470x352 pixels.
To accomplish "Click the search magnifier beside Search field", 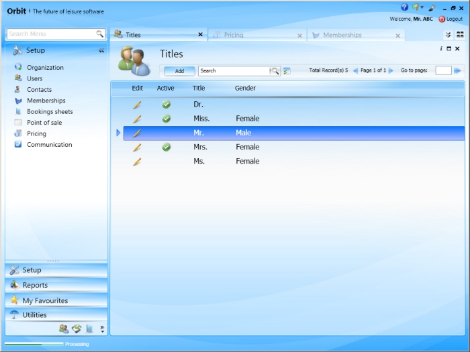I will coord(275,71).
